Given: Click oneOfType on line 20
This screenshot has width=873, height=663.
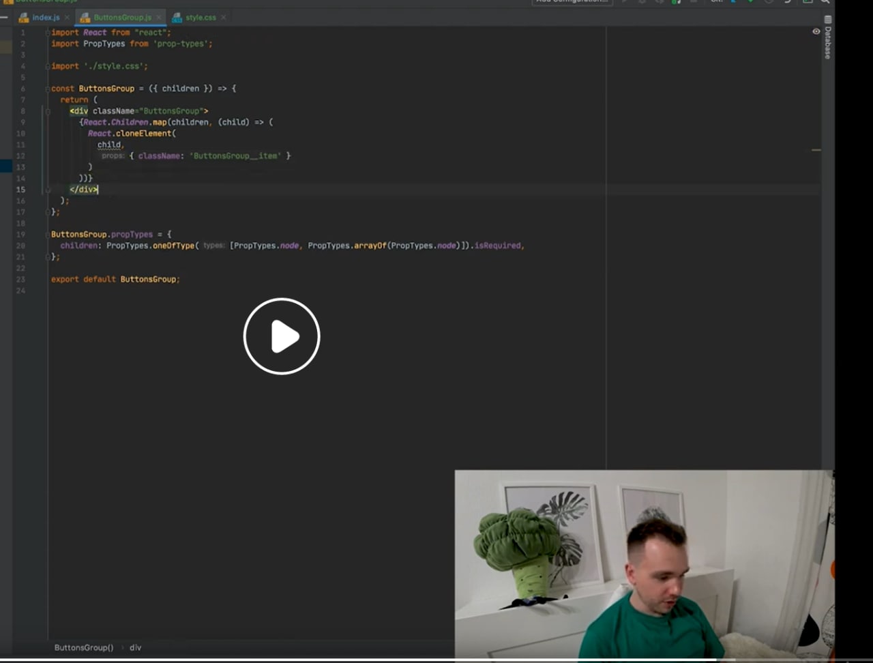Looking at the screenshot, I should (173, 246).
